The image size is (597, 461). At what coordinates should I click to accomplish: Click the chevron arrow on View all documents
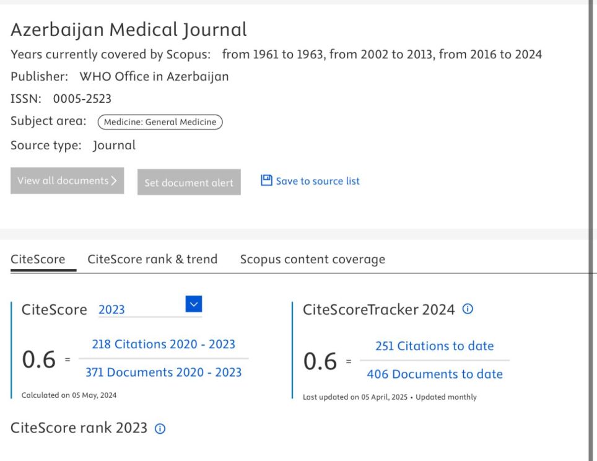[x=114, y=181]
